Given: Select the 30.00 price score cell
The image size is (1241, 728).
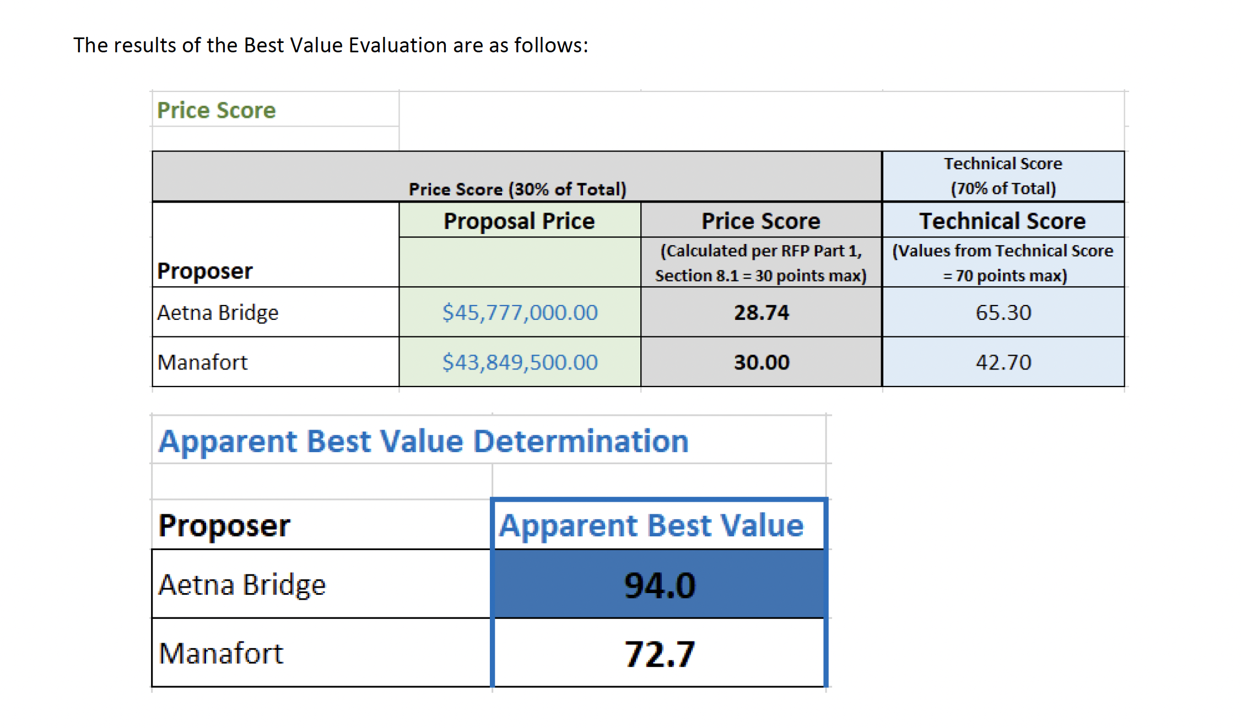Looking at the screenshot, I should 761,362.
